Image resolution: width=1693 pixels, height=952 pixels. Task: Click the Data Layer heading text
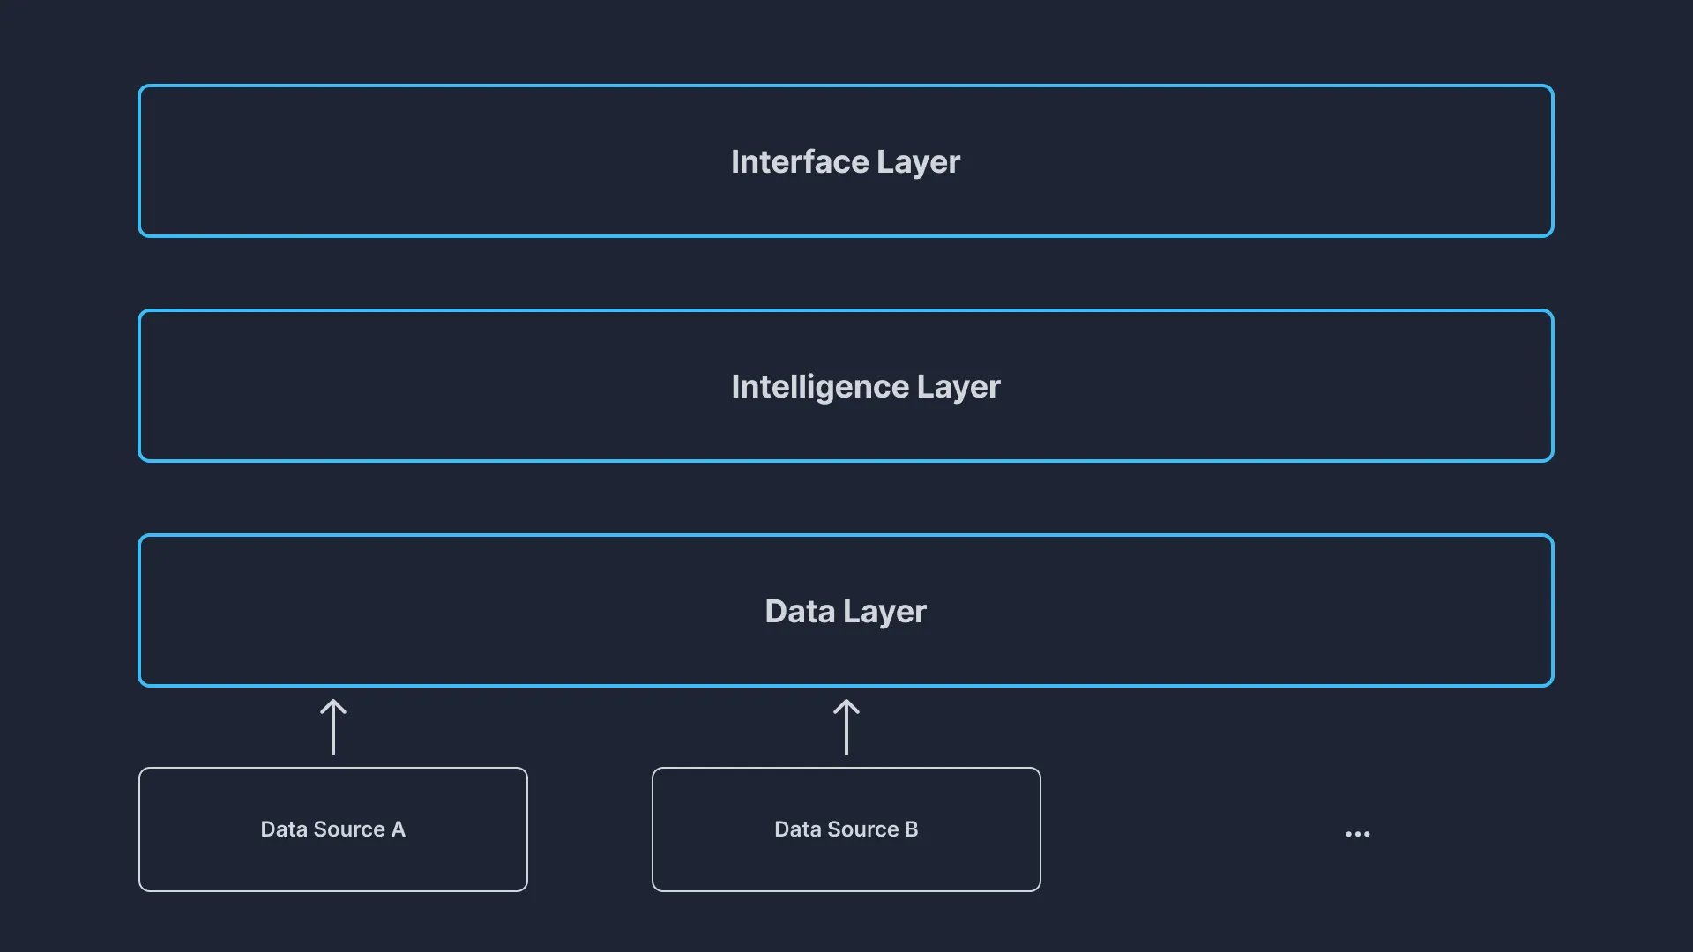(x=846, y=611)
